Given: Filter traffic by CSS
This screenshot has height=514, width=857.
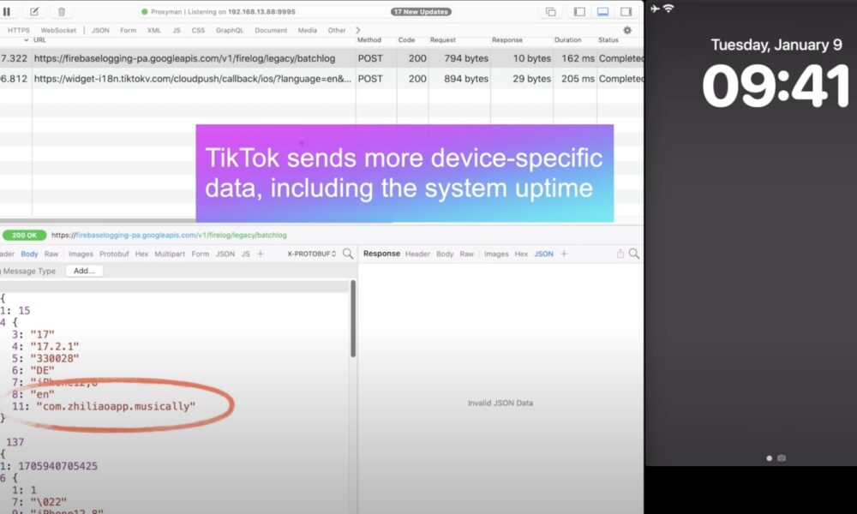Looking at the screenshot, I should pyautogui.click(x=199, y=30).
